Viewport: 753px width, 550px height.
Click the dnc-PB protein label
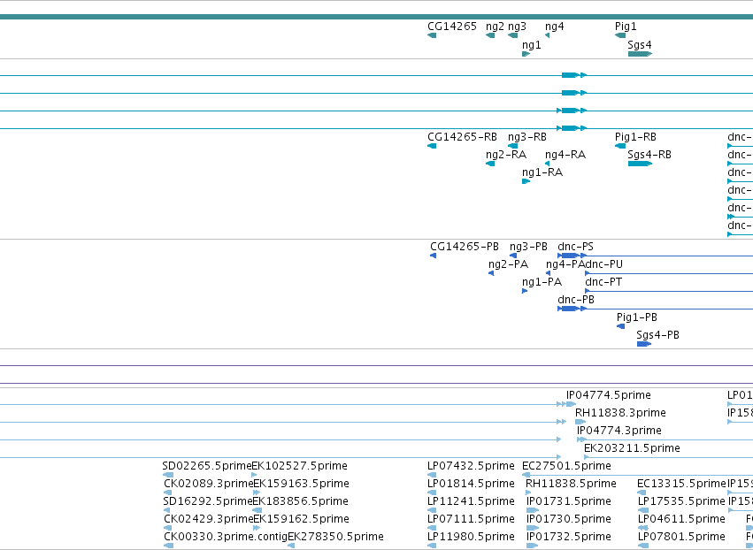coord(576,300)
